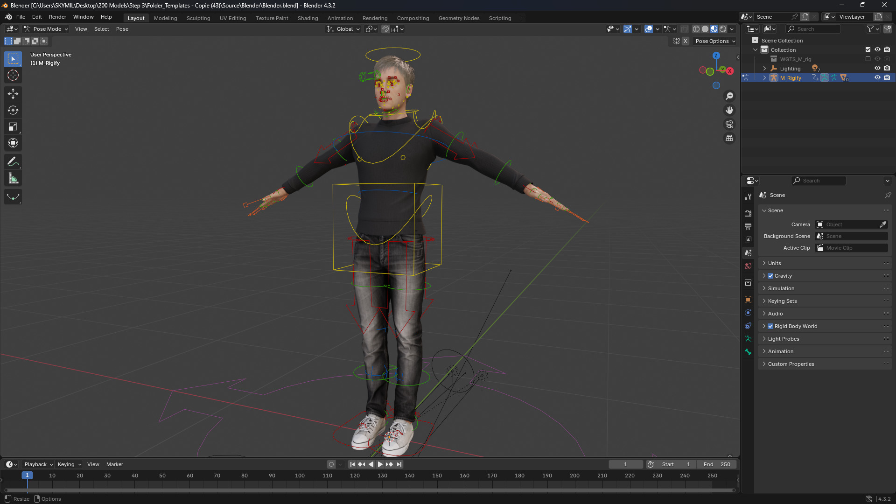Screen dimensions: 896x504
Task: Open Pose Options dropdown
Action: [x=715, y=41]
